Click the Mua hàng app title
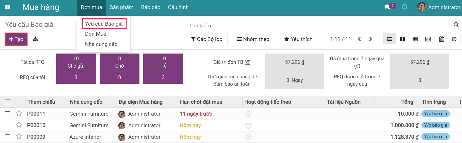The width and height of the screenshot is (462, 143). (41, 7)
